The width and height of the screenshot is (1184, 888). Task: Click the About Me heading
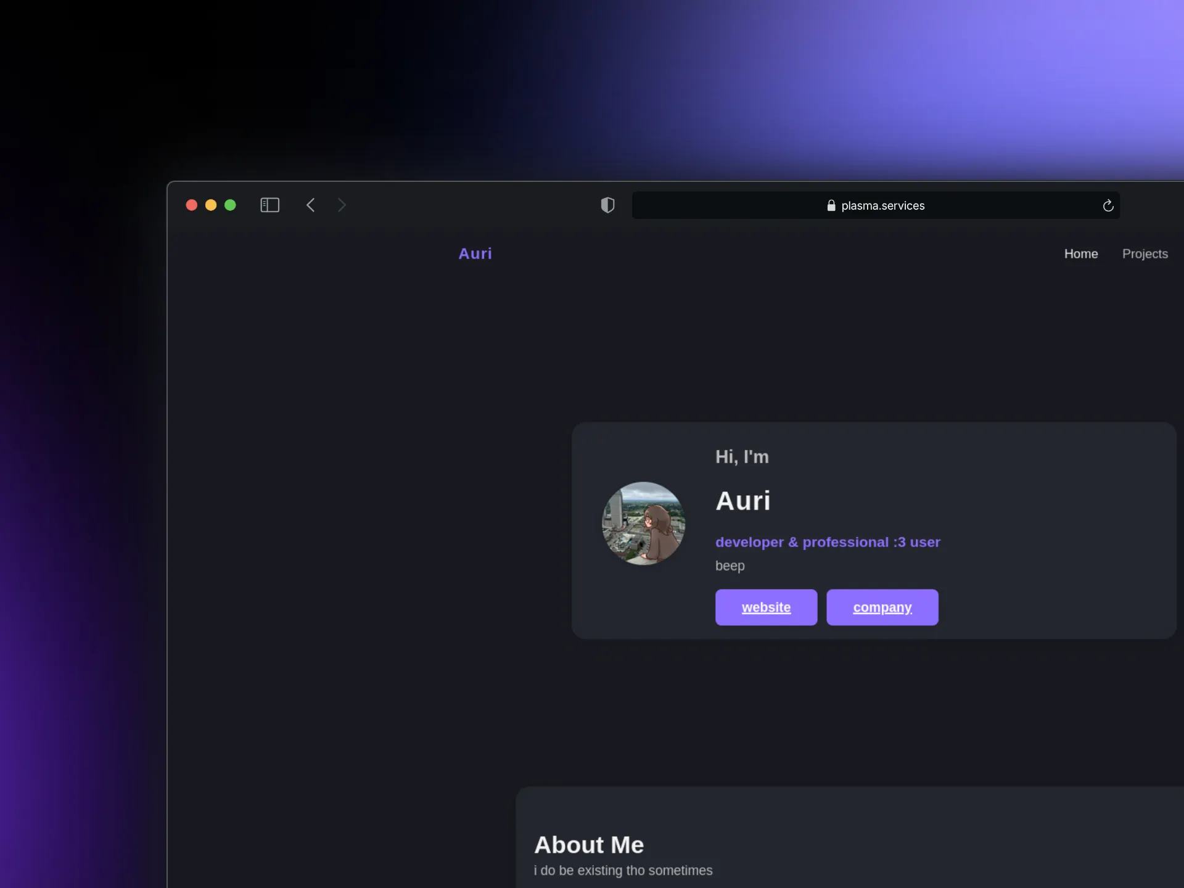[589, 844]
